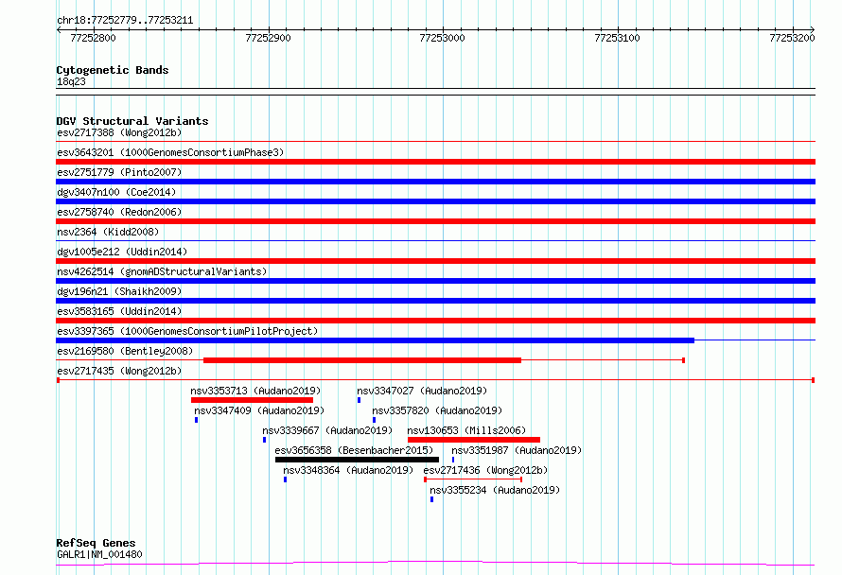Click the chr18:77252779..77253211 coordinate range text
The width and height of the screenshot is (842, 575).
pyautogui.click(x=125, y=21)
